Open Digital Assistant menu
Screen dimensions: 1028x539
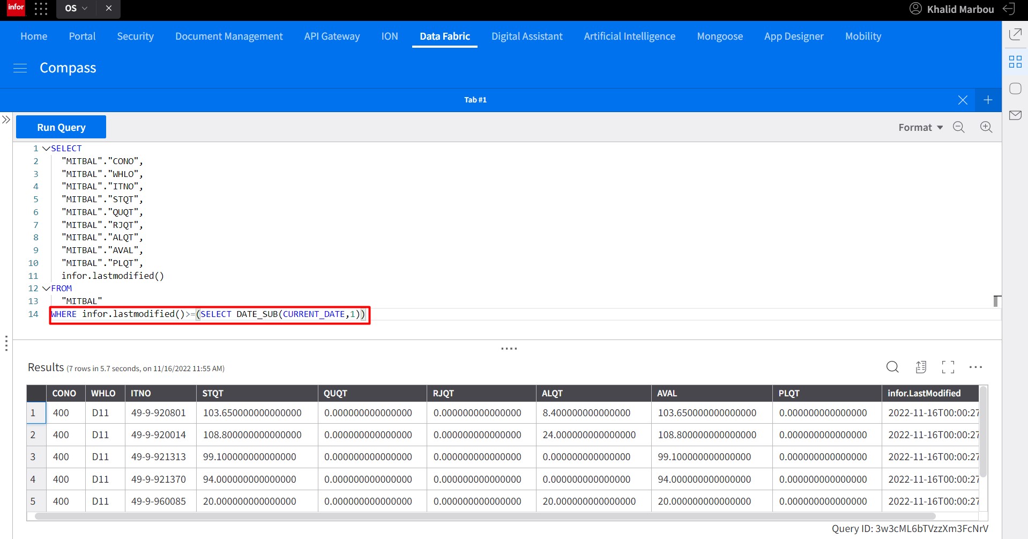tap(527, 36)
